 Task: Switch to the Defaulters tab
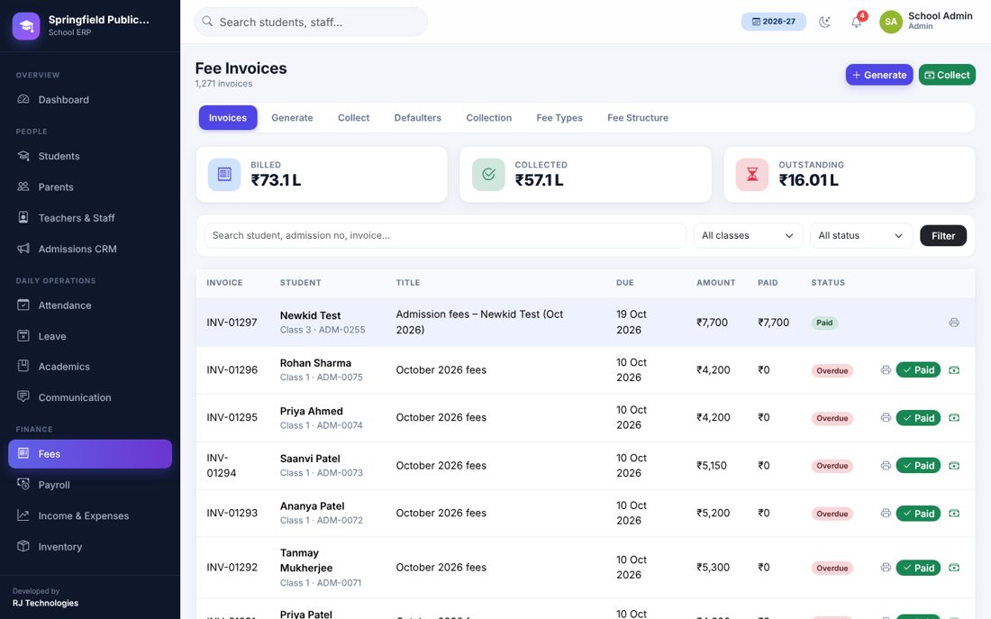[x=418, y=118]
